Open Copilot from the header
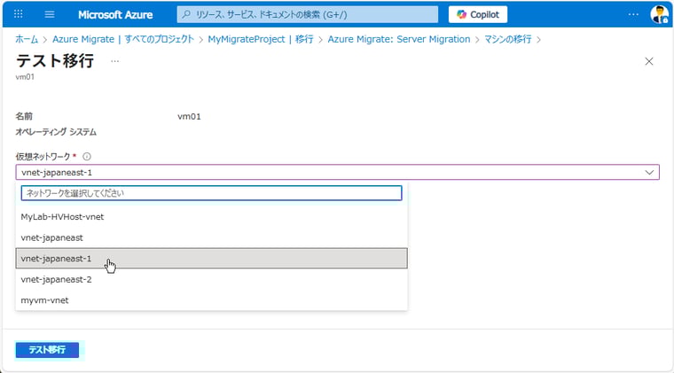 (x=477, y=14)
